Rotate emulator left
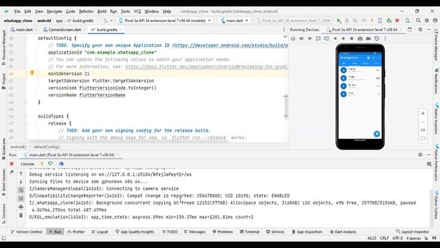440x248 pixels. click(318, 39)
